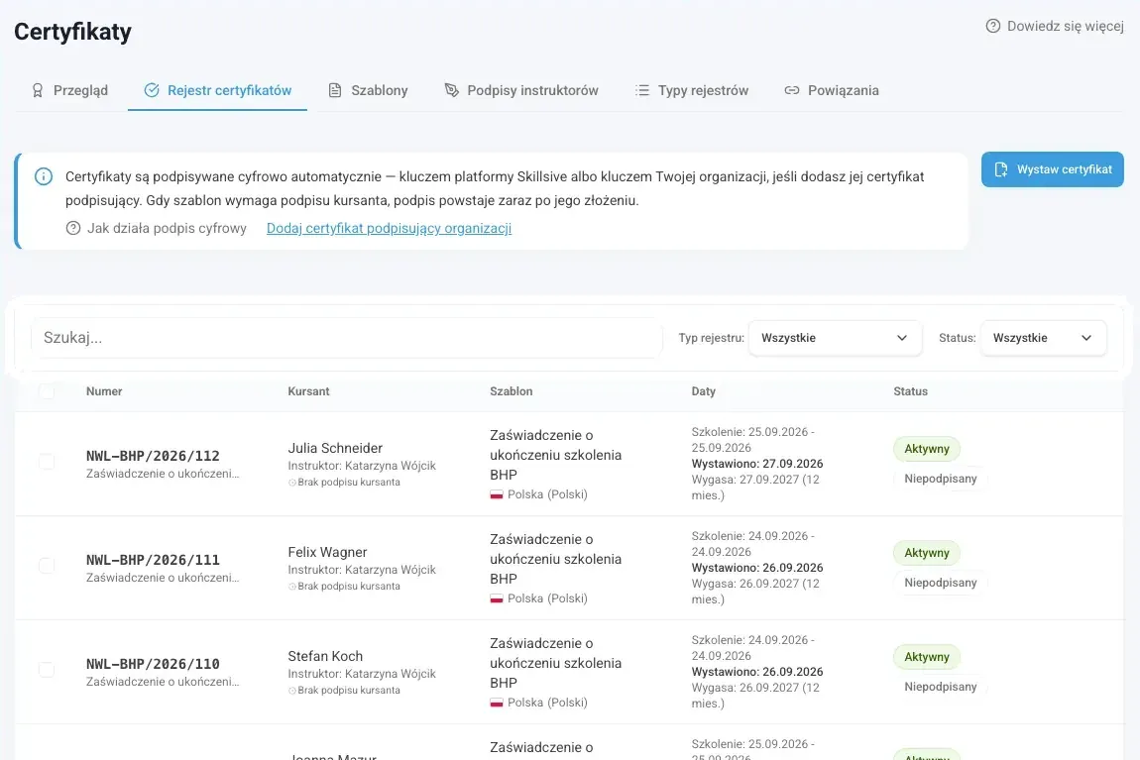Click the list icon on Typy rejestrów
Viewport: 1140px width, 760px height.
[x=642, y=90]
